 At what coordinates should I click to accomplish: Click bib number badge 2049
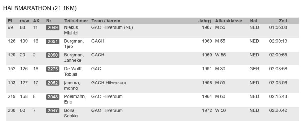pos(52,28)
